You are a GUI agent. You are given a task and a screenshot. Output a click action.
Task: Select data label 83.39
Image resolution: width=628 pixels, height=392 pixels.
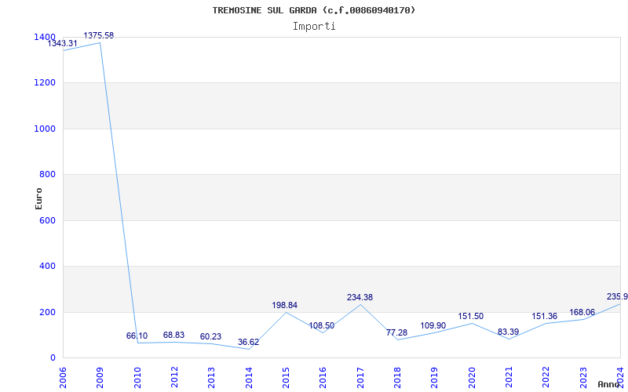[x=508, y=332]
